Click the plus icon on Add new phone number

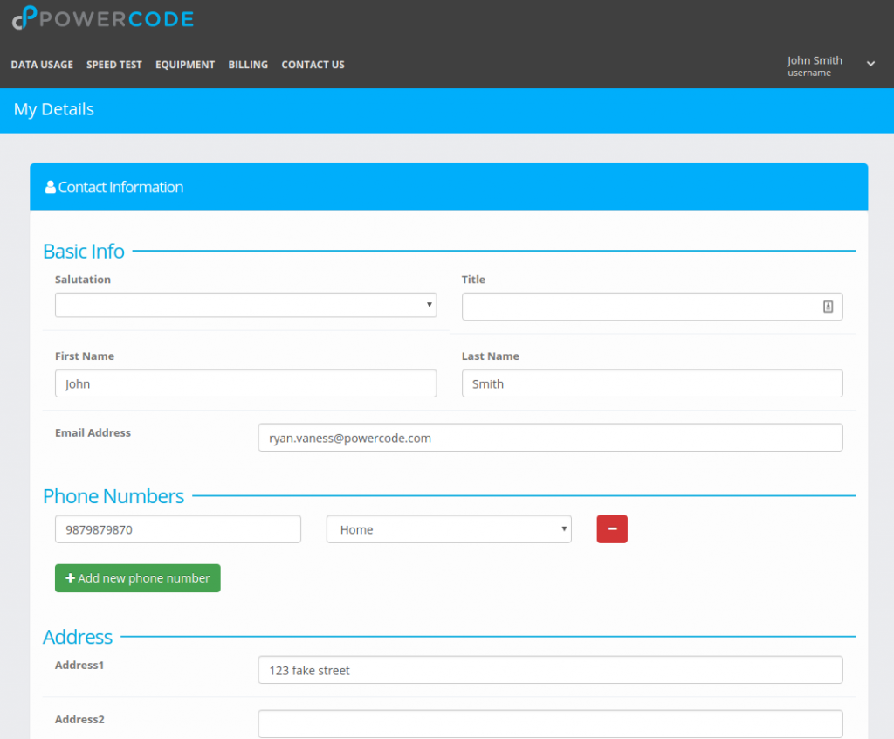[70, 577]
